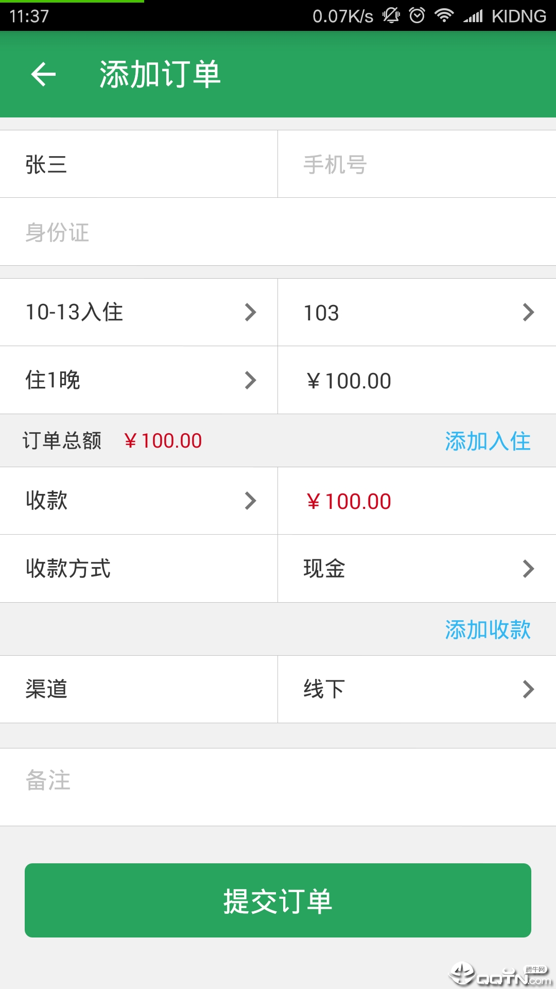Viewport: 556px width, 989px height.
Task: Edit the guest name field 张三
Action: (139, 164)
